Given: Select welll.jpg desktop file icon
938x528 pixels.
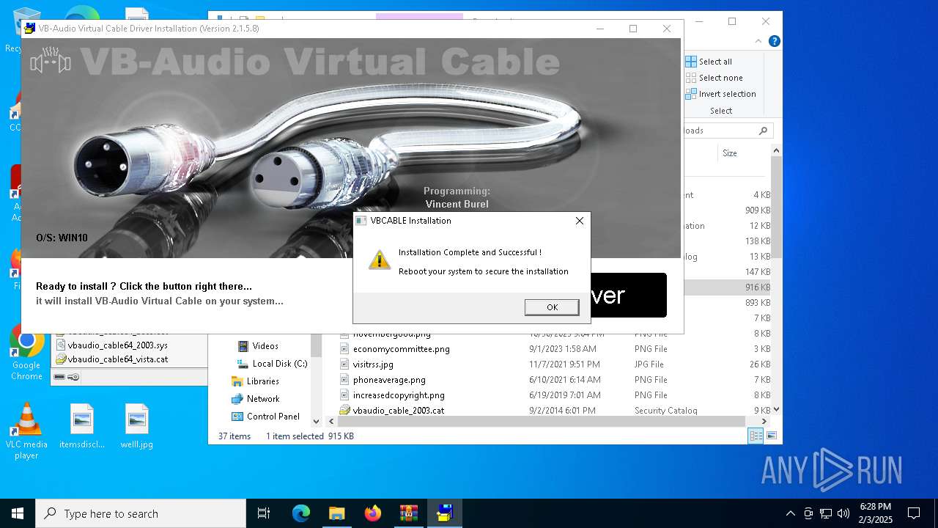Looking at the screenshot, I should (x=137, y=427).
